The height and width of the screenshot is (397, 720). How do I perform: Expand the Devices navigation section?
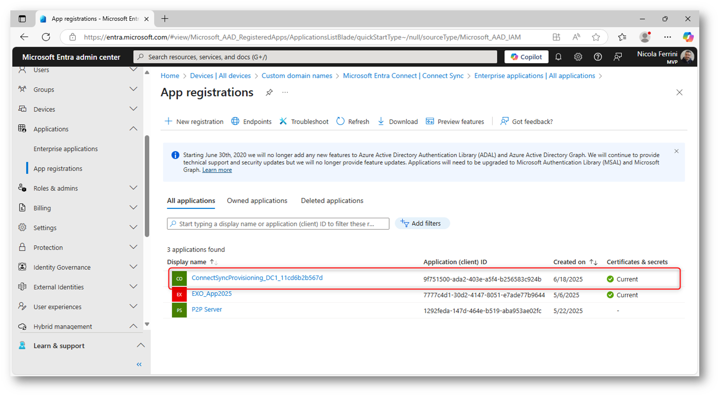coord(133,109)
